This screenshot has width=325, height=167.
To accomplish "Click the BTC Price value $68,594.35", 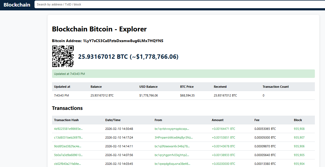I will tap(187, 95).
